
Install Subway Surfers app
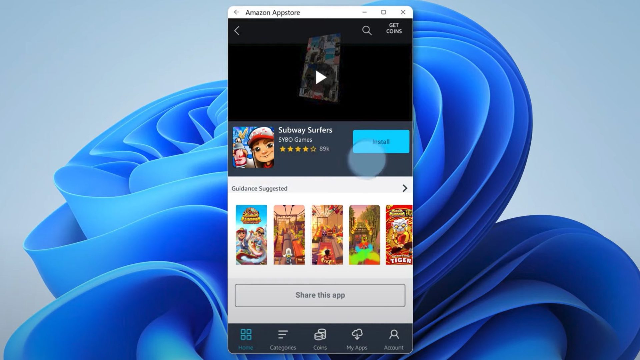[x=381, y=141]
